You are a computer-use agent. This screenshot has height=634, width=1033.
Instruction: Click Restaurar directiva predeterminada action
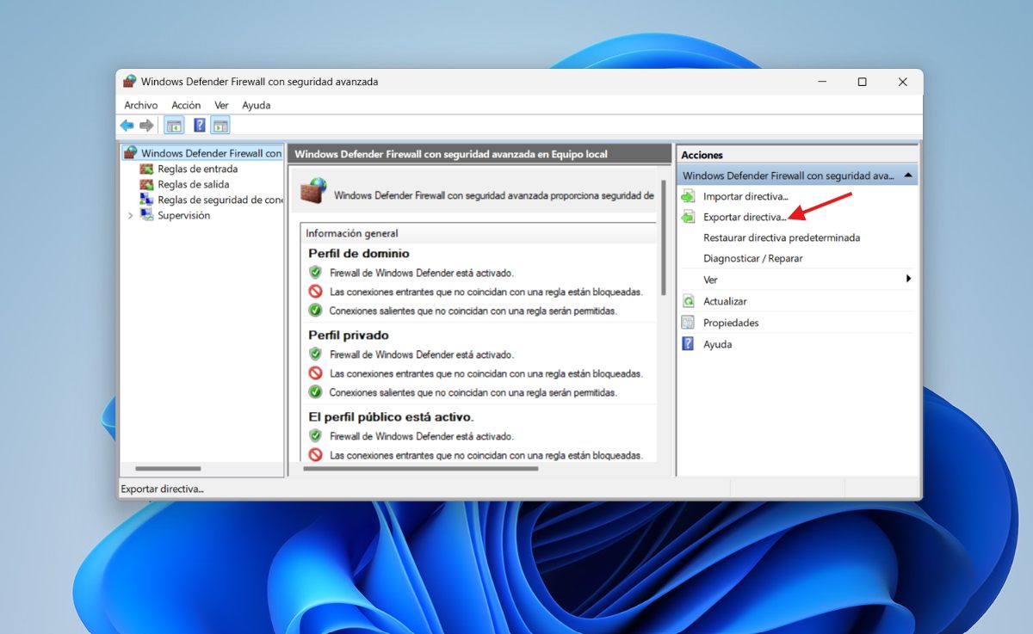[x=782, y=237]
